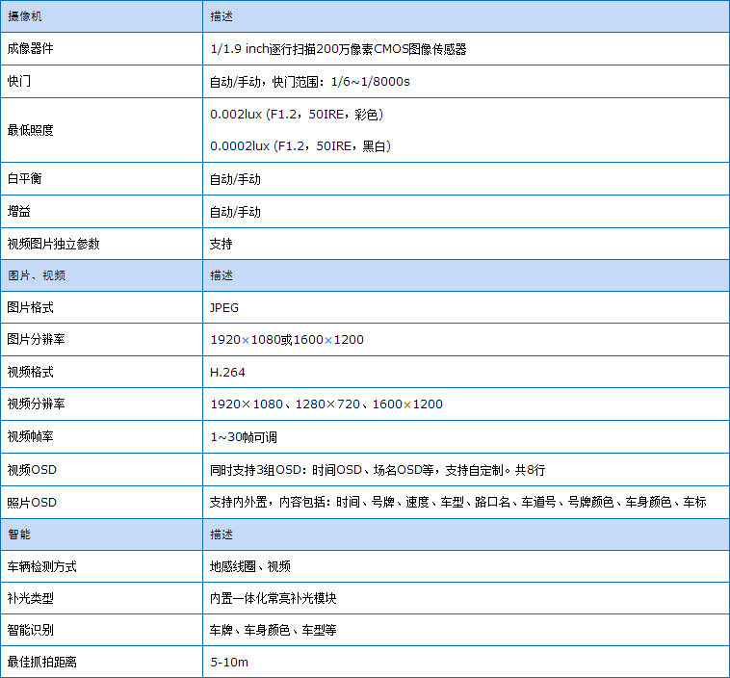
Task: Click the JPEG picture format value
Action: click(224, 308)
